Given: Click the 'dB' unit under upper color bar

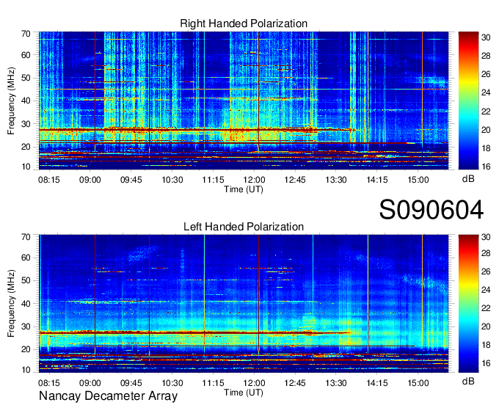Looking at the screenshot, I should tap(468, 179).
